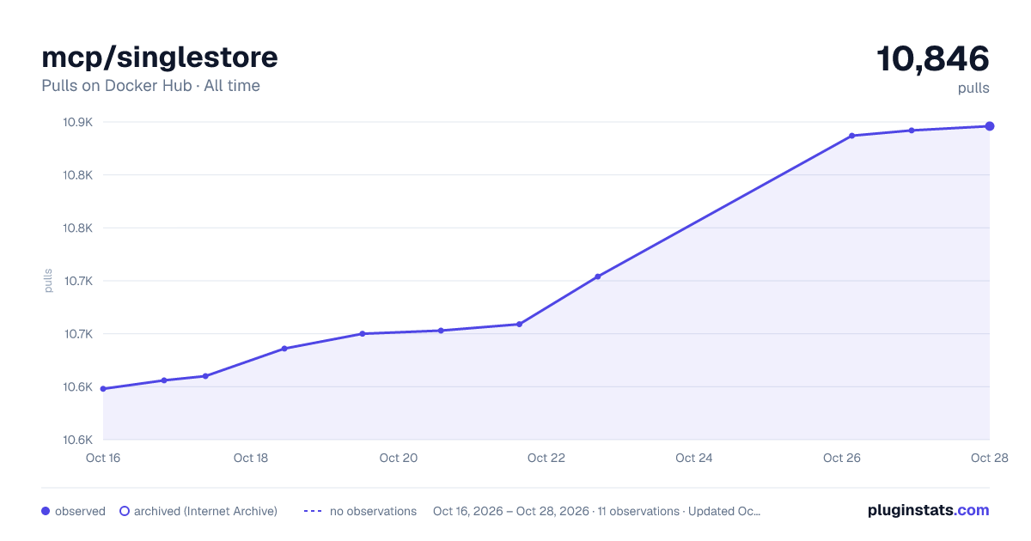
Task: Click the 10.9K y-axis label
Action: coord(78,122)
